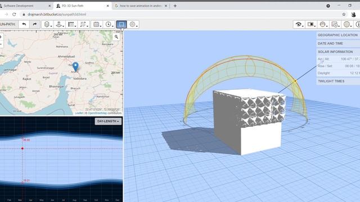Screen dimensions: 360x202
Task: Click the SUN-PATH toolbar label
Action: point(8,24)
